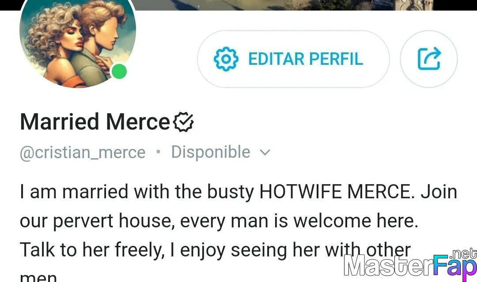The height and width of the screenshot is (282, 477).
Task: Open the share profile arrow icon
Action: pos(428,59)
